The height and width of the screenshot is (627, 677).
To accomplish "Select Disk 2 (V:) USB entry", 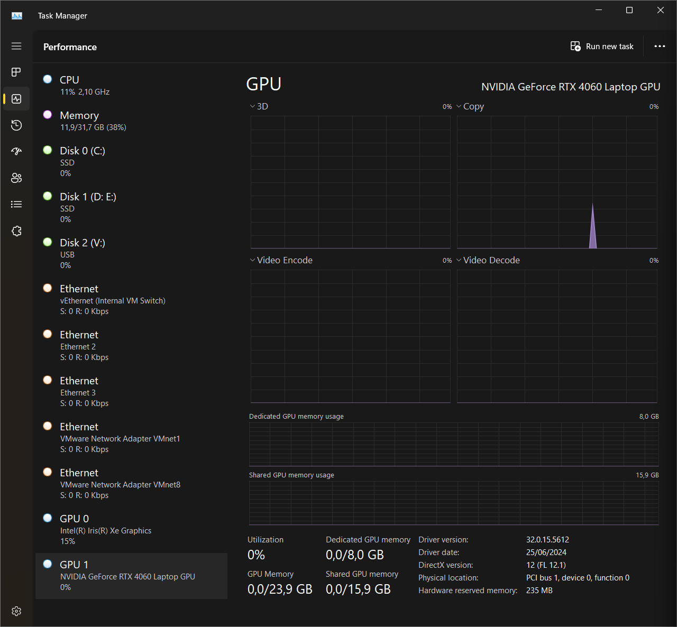I will [131, 253].
